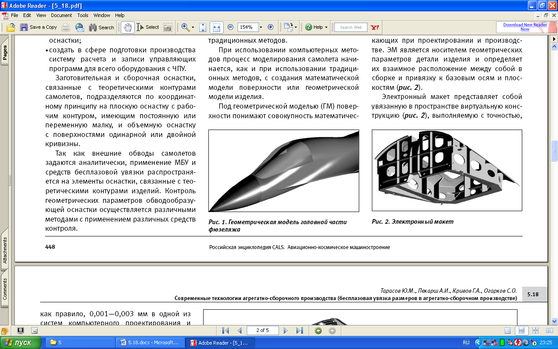
Task: Click the 154% zoom value field
Action: [248, 27]
